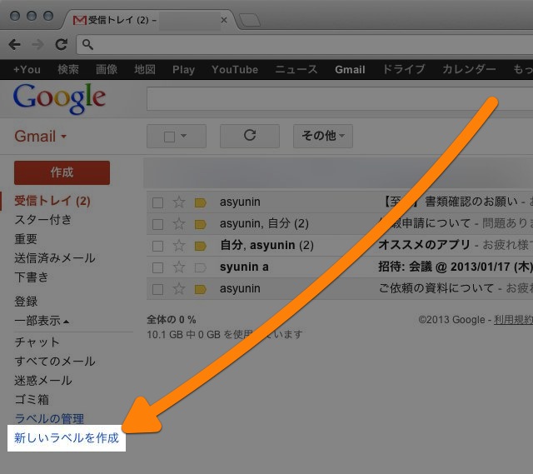Open the 招待: 会議 @ 2013/01/17 email

(x=456, y=267)
